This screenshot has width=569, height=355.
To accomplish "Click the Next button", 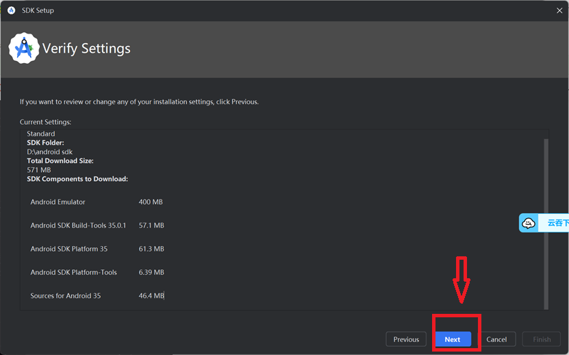I will pyautogui.click(x=453, y=339).
